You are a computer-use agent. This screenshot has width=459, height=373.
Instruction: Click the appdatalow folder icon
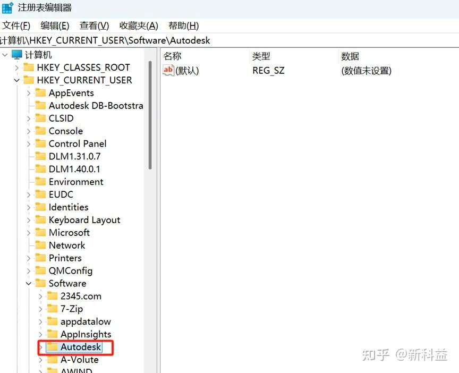click(53, 321)
